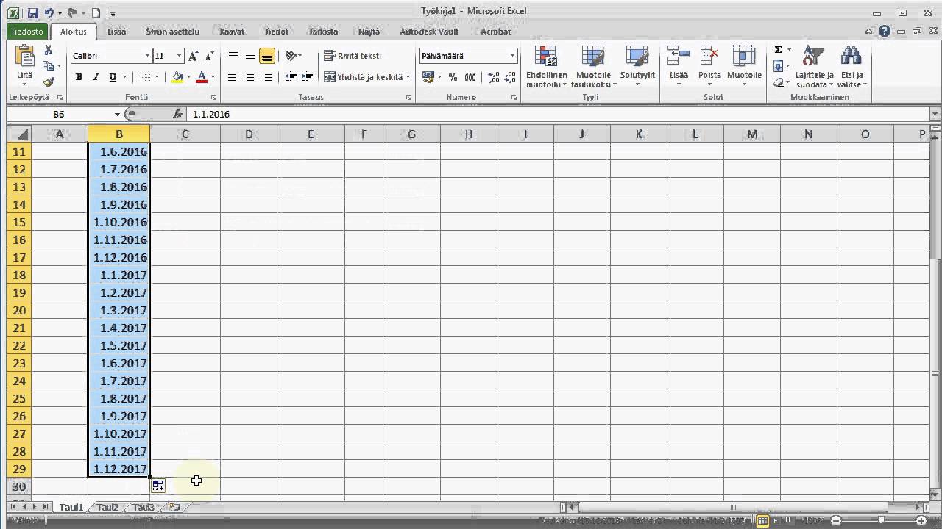Click the Paste (Liitä) clipboard icon

(x=24, y=57)
